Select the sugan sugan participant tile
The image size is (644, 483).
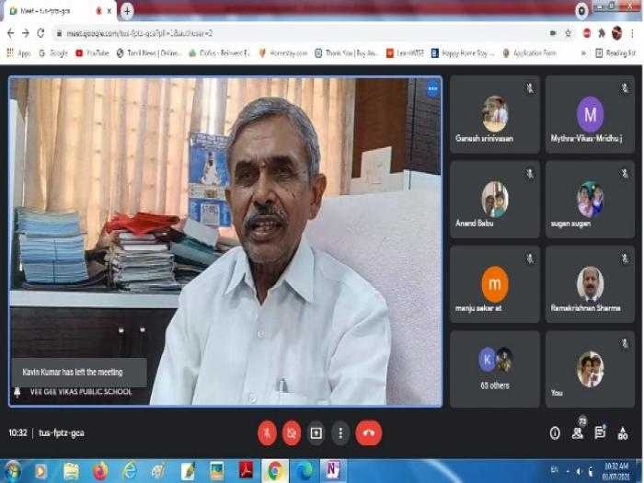click(591, 200)
